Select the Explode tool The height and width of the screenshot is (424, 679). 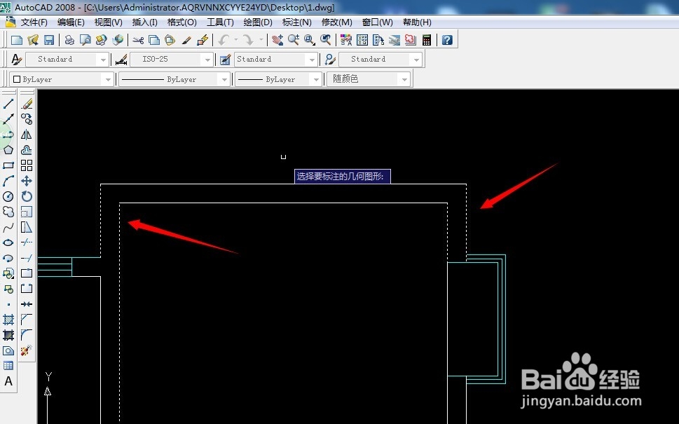27,350
